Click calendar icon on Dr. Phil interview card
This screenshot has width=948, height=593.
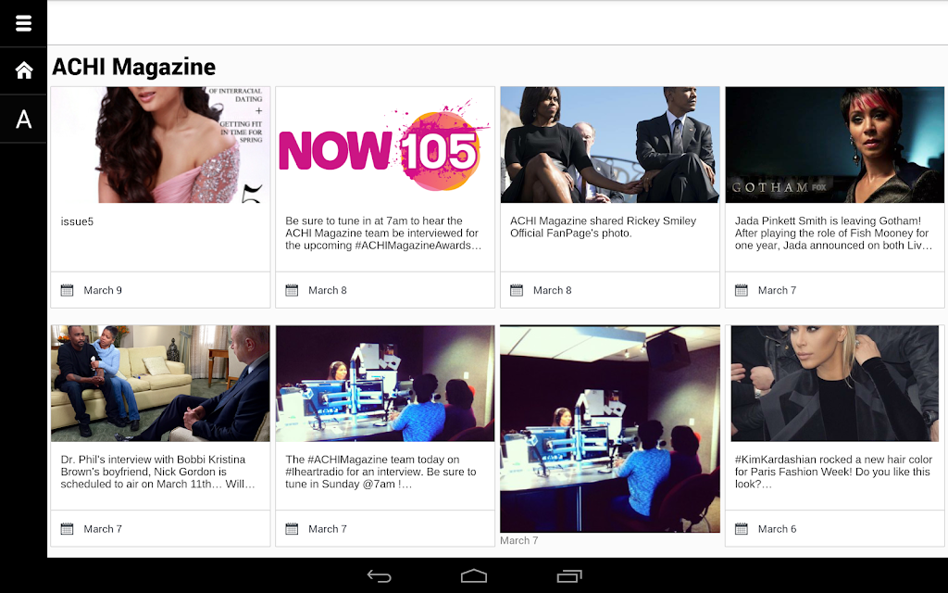pyautogui.click(x=67, y=529)
